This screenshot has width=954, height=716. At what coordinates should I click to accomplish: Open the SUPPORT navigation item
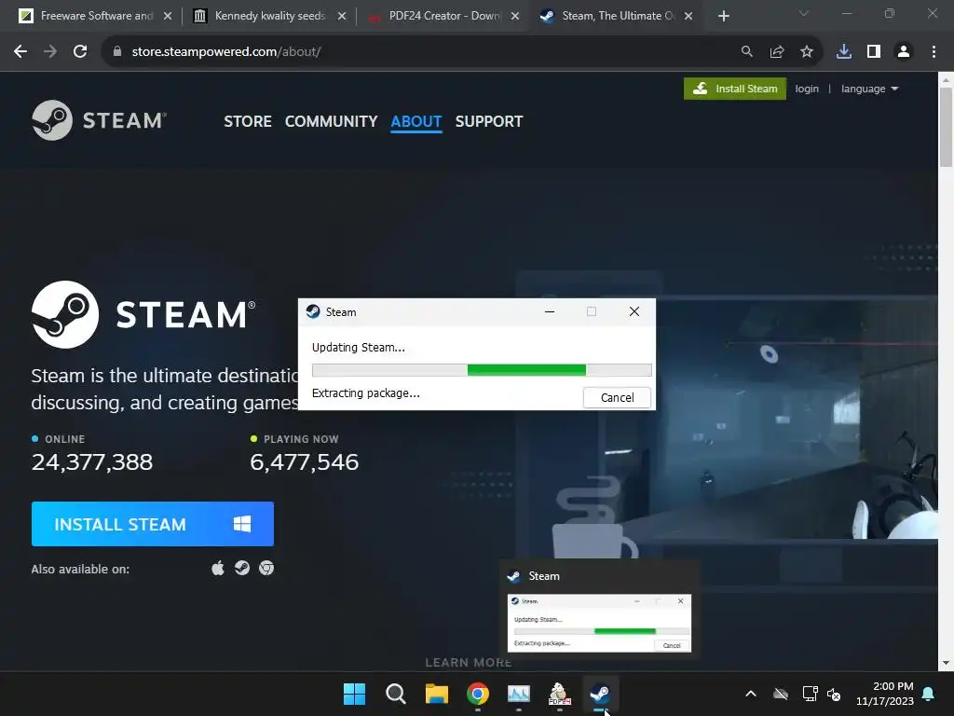click(x=488, y=121)
